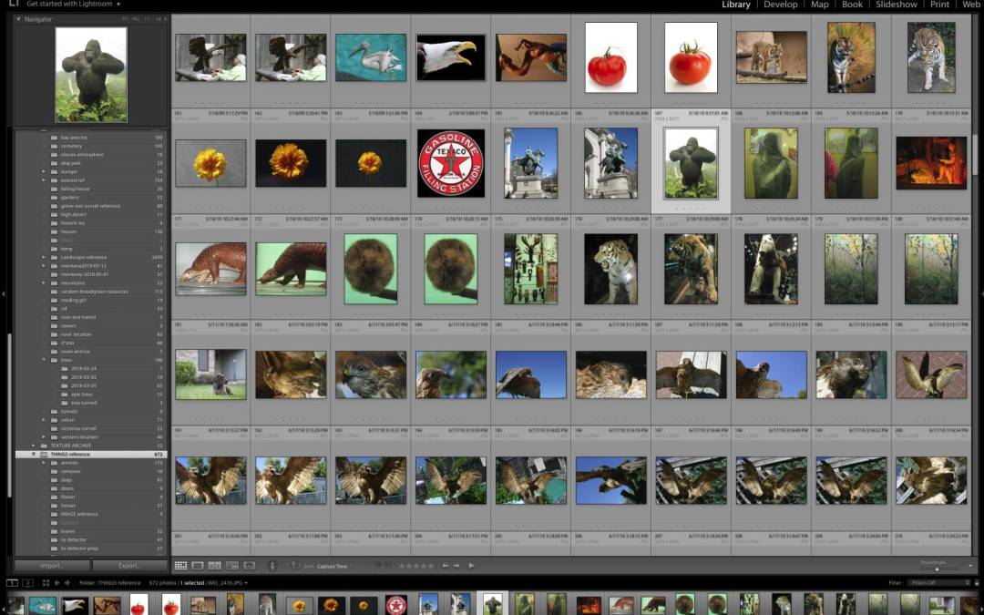Select the Gasoline Filling Station sign thumbnail
This screenshot has height=615, width=984.
(450, 163)
